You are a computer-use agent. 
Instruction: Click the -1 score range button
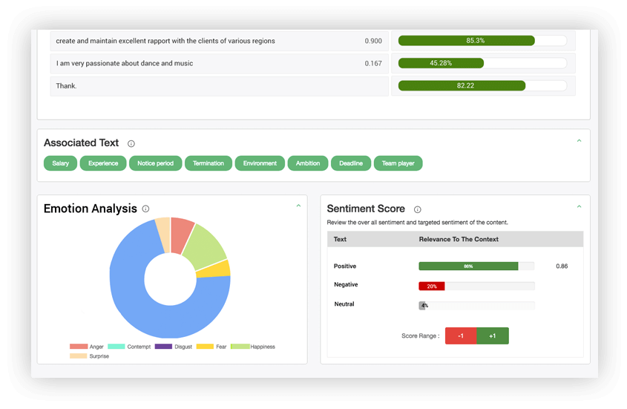(461, 336)
